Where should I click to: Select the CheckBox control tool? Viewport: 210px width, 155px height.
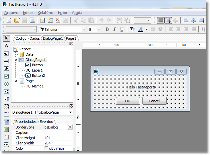point(6,77)
